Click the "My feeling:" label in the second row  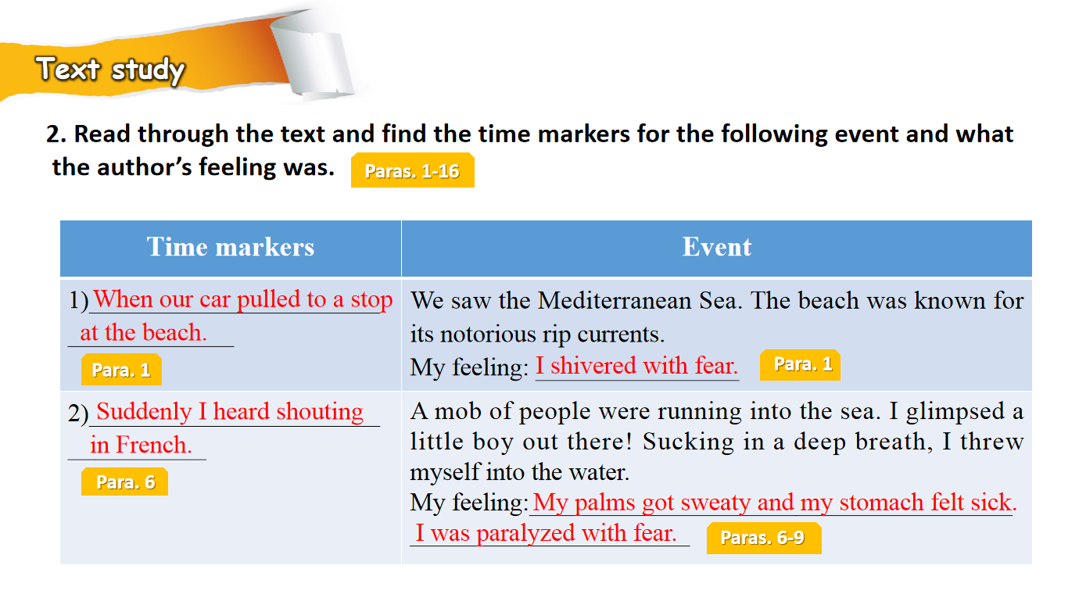(x=469, y=503)
